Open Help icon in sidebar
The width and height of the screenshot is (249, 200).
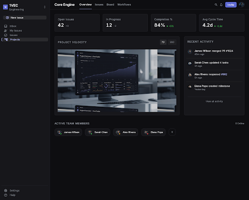point(6,195)
